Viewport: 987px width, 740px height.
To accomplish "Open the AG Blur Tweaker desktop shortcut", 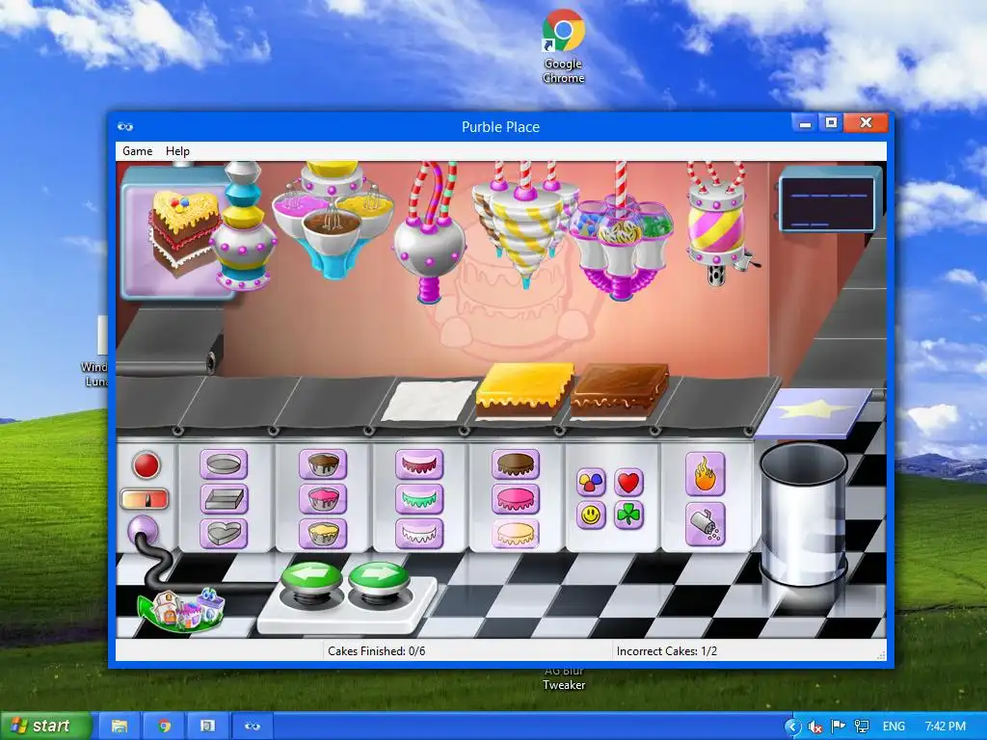I will click(564, 679).
